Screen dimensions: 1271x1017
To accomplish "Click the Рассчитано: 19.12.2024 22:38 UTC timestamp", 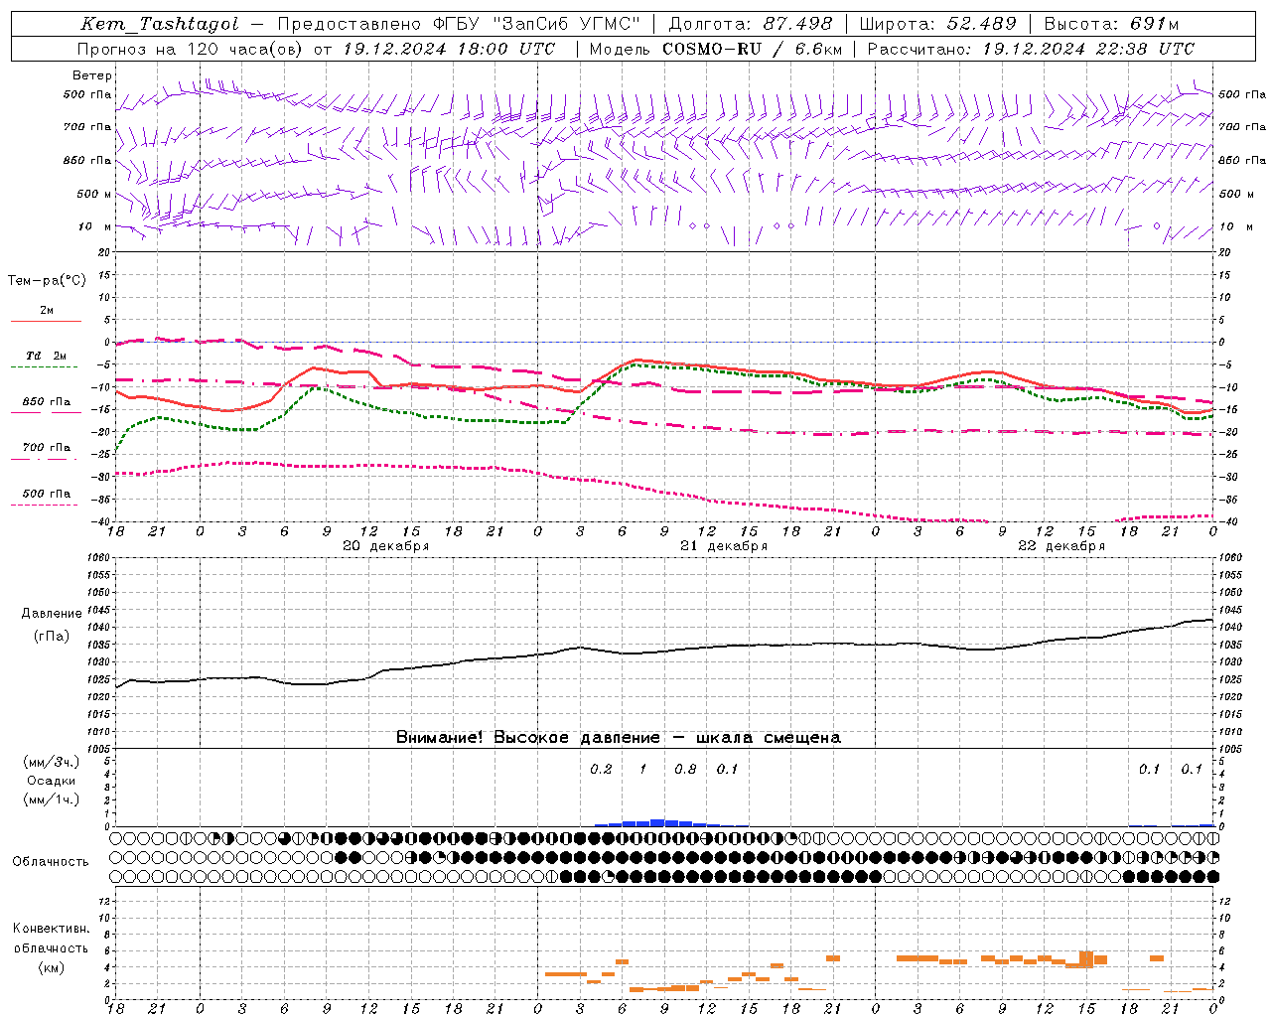I will (1031, 49).
